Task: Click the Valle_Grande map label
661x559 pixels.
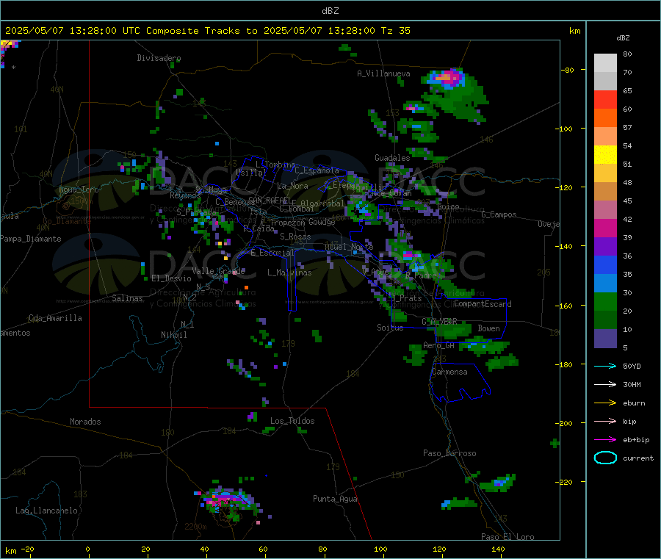Action: pyautogui.click(x=218, y=270)
